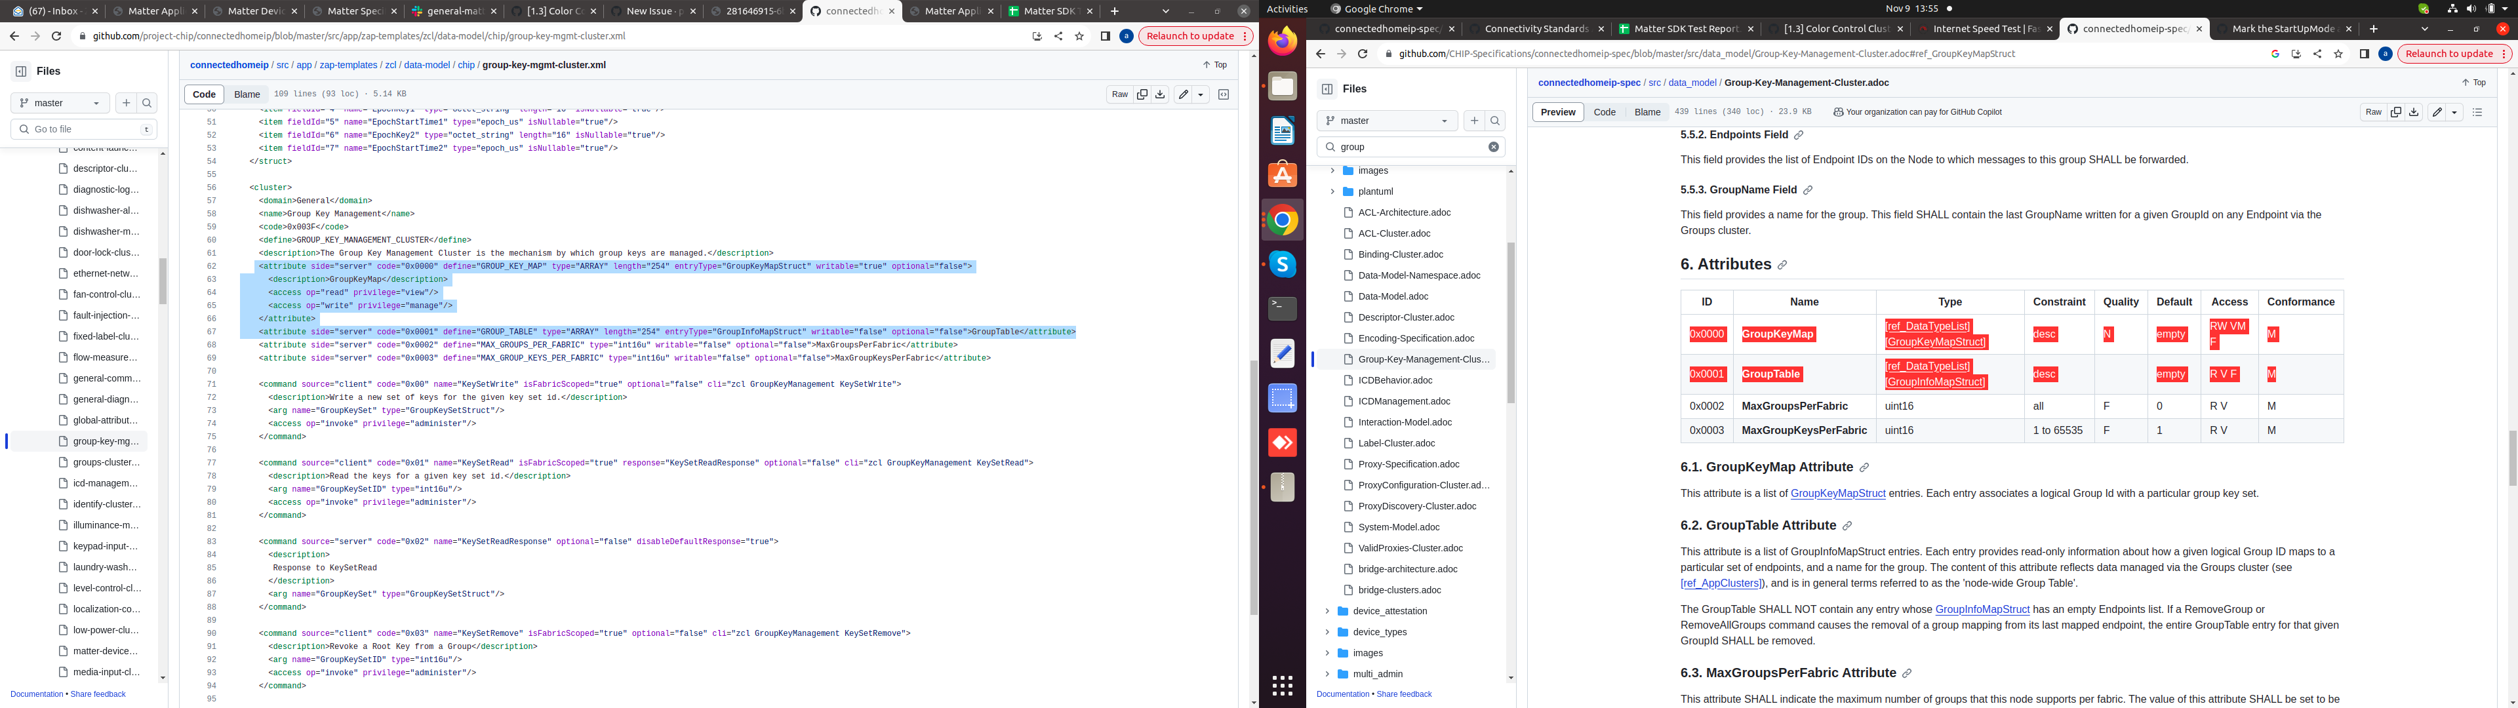Select the Raw view button

tap(2373, 111)
